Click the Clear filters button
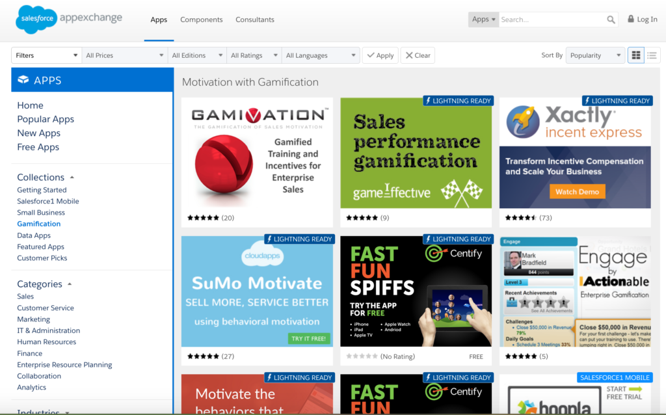666x415 pixels. (418, 55)
